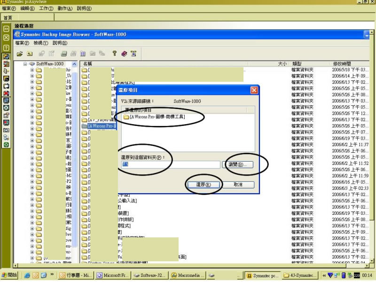Click the open image file toolbar icon
The height and width of the screenshot is (282, 376).
20,54
